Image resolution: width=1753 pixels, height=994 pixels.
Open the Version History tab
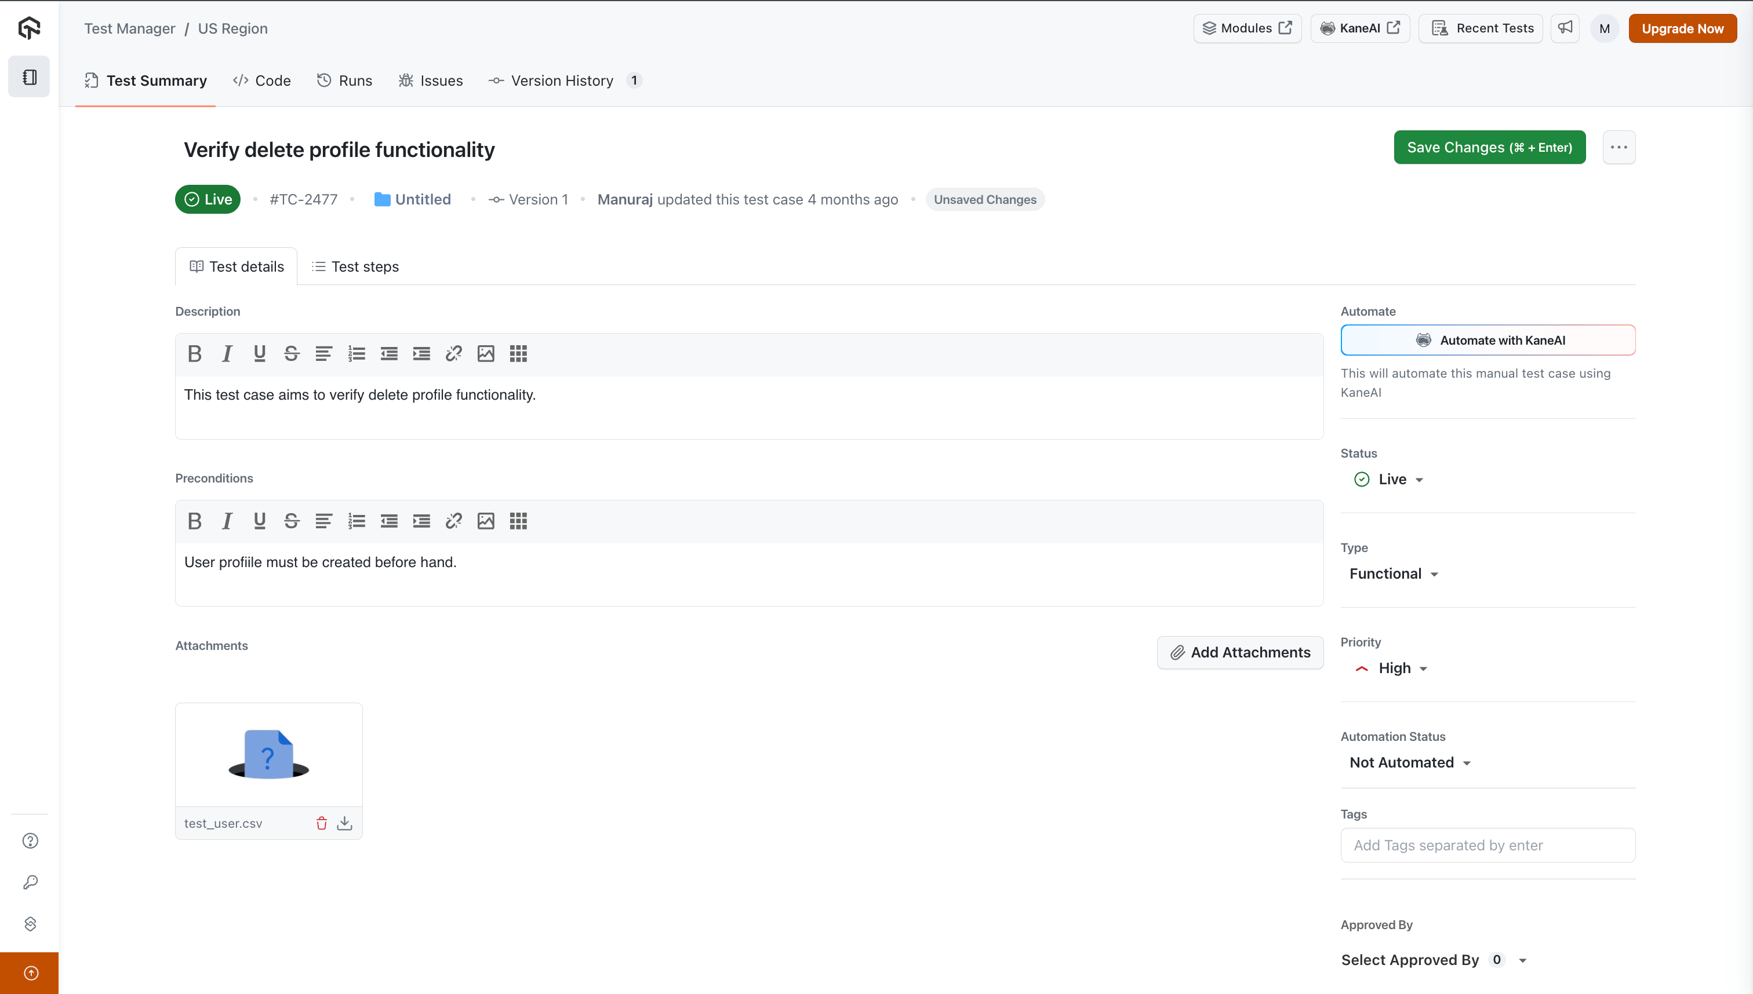(x=562, y=81)
